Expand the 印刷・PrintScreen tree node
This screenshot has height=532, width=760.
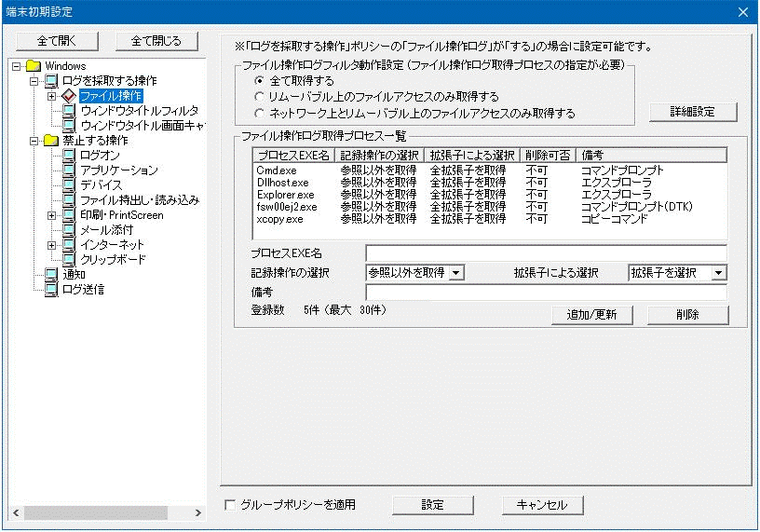point(52,215)
